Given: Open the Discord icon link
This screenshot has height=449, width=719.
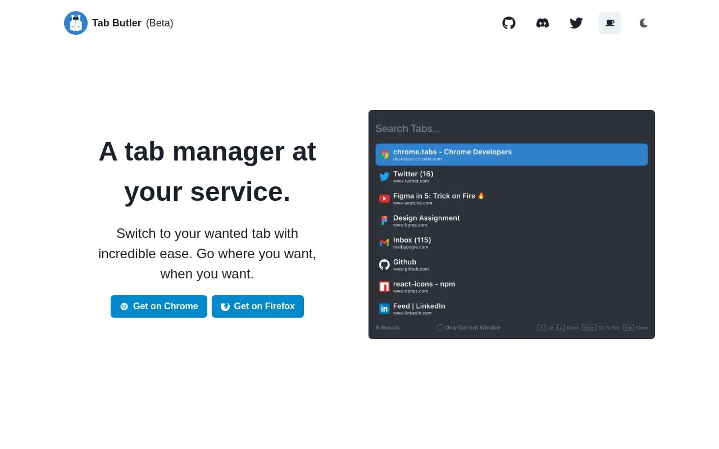Looking at the screenshot, I should tap(543, 23).
